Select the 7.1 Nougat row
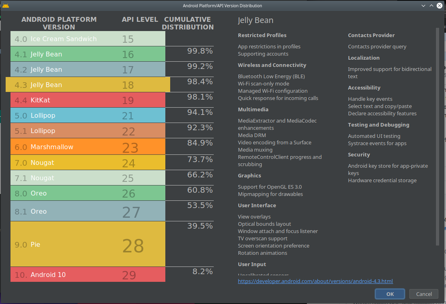Viewport: 446px width, 304px height. 88,178
